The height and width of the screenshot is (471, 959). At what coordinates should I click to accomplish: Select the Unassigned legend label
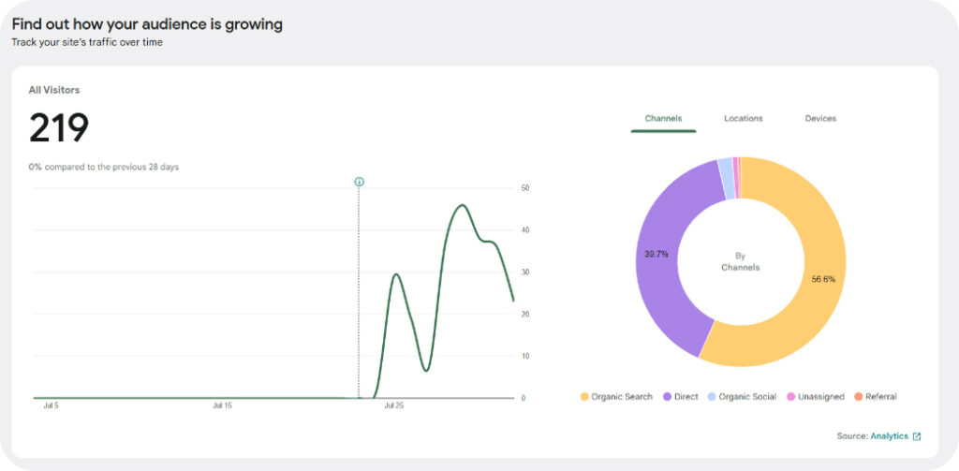click(821, 397)
